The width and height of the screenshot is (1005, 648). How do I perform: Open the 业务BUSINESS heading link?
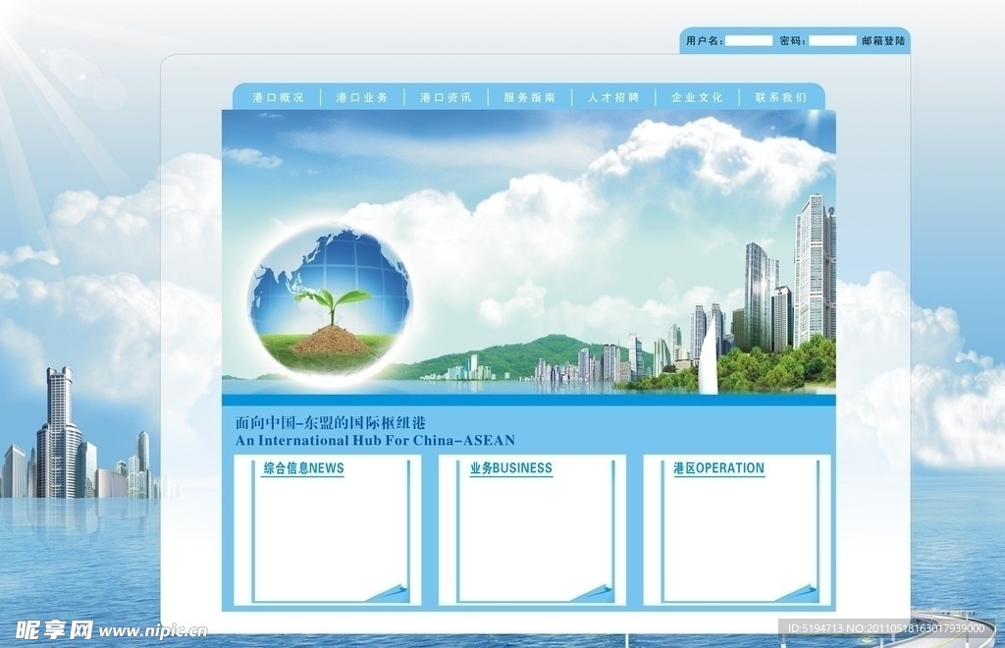tap(510, 468)
